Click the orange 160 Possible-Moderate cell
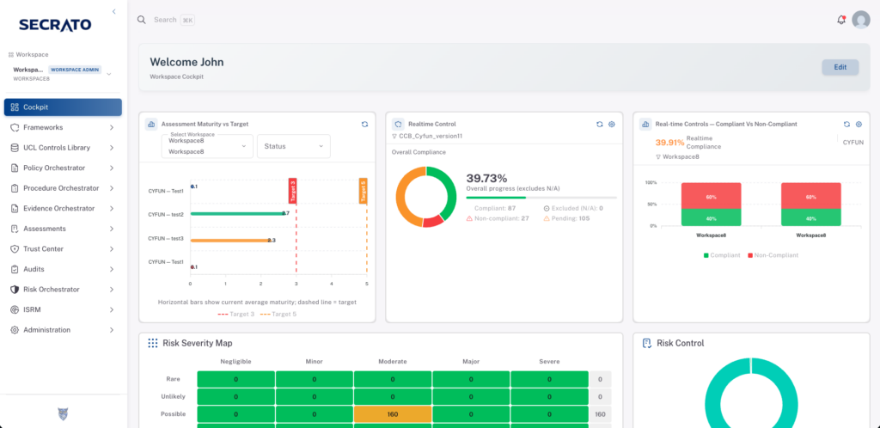This screenshot has width=880, height=428. (393, 414)
